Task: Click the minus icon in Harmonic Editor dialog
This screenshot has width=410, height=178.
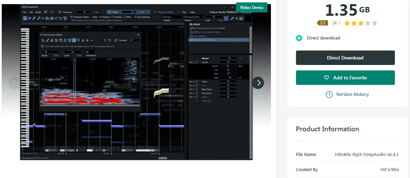Action: click(92, 40)
